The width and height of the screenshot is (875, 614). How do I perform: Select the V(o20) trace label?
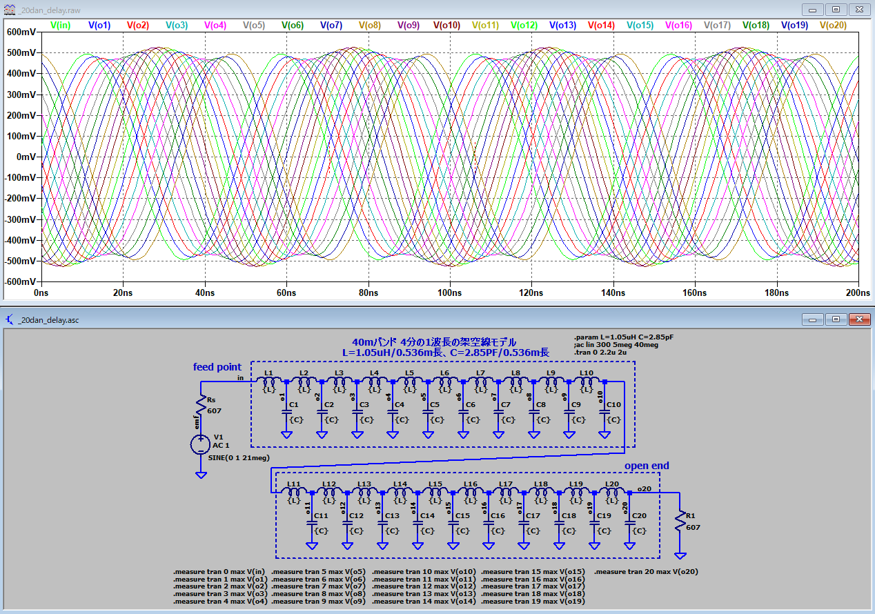[x=833, y=26]
